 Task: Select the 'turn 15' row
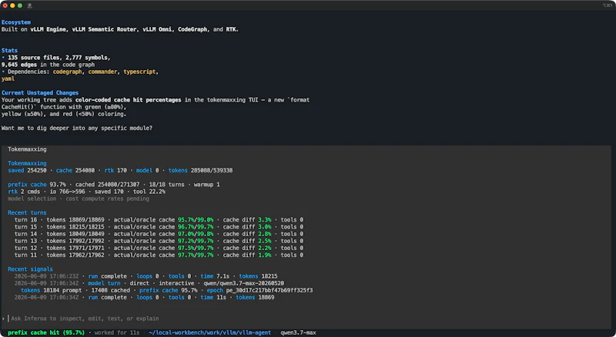(x=159, y=227)
